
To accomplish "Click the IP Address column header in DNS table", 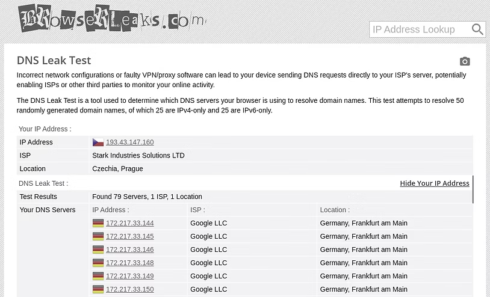I will coord(111,210).
